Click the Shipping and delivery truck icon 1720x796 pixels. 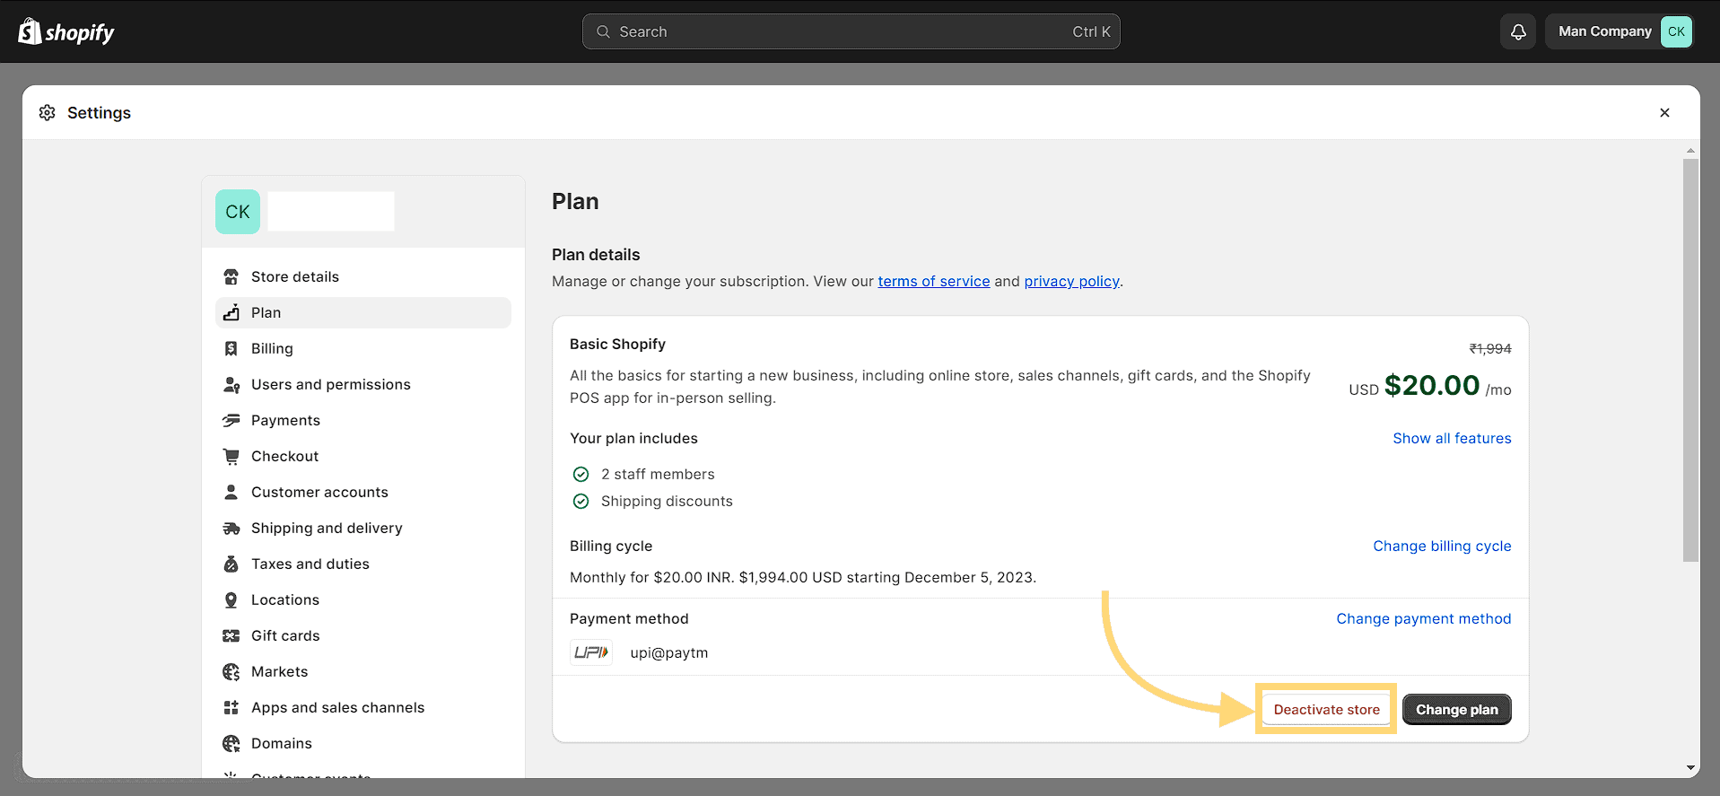231,528
